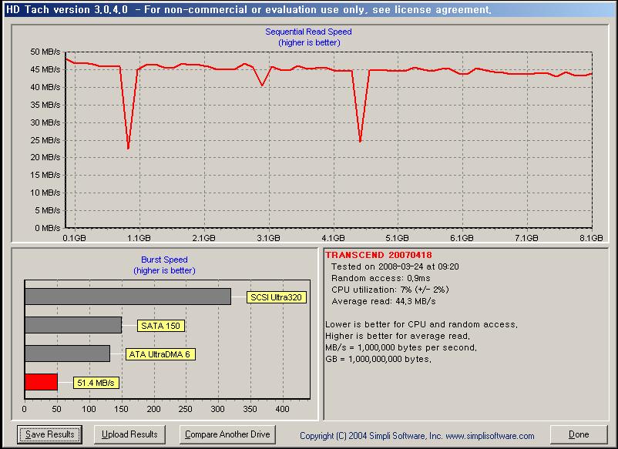This screenshot has height=449, width=618.
Task: Click the SCSI Ultra320 label
Action: tap(277, 297)
